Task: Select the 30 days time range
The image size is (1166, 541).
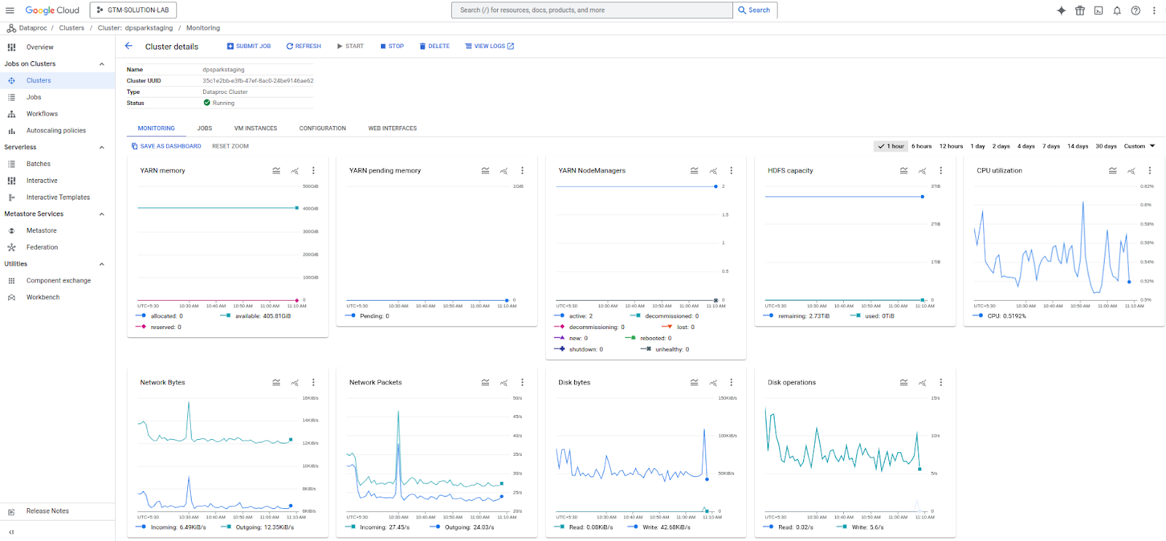Action: [x=1106, y=146]
